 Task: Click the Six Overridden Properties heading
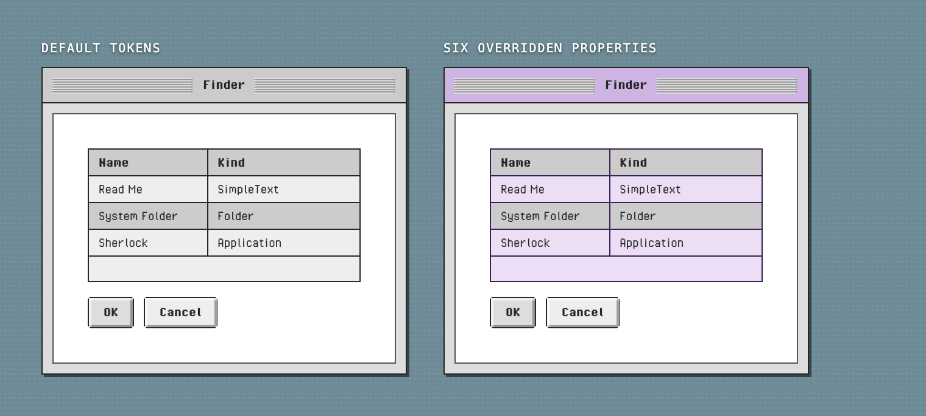[550, 48]
